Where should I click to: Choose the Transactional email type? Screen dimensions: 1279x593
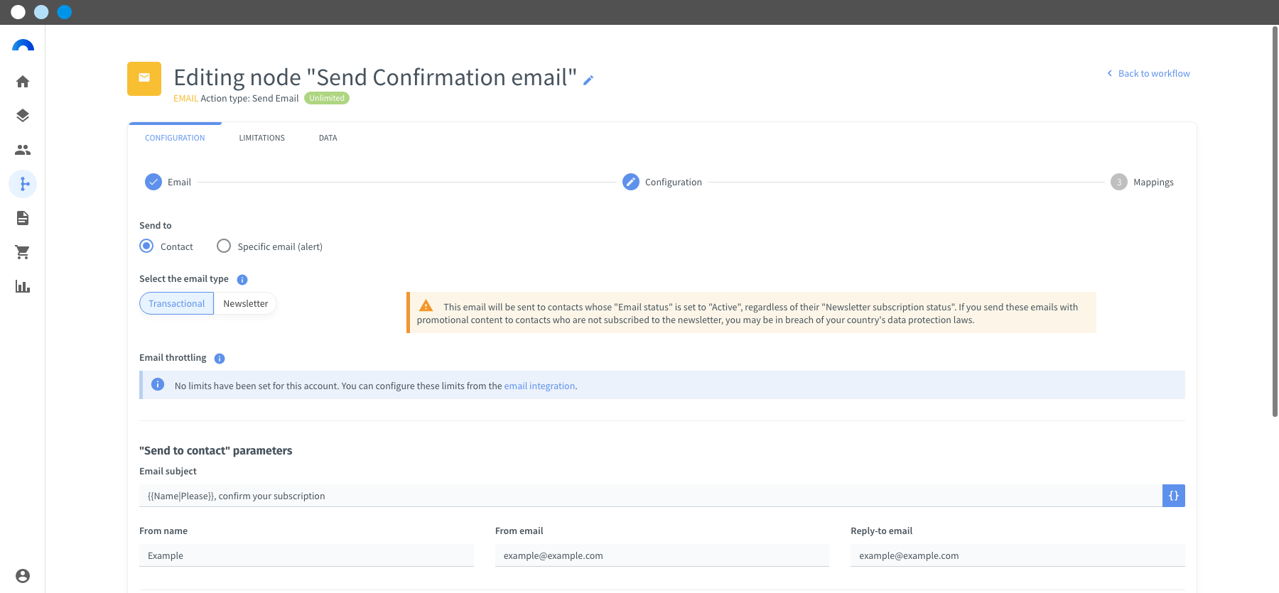pyautogui.click(x=176, y=303)
